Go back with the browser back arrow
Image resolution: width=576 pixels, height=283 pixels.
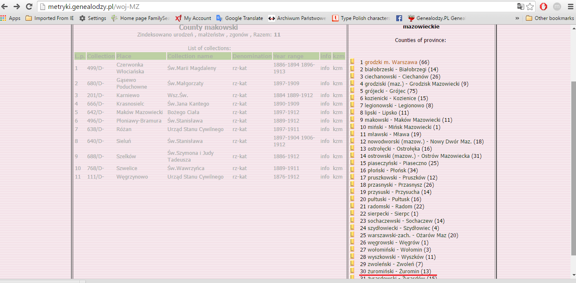[x=5, y=6]
